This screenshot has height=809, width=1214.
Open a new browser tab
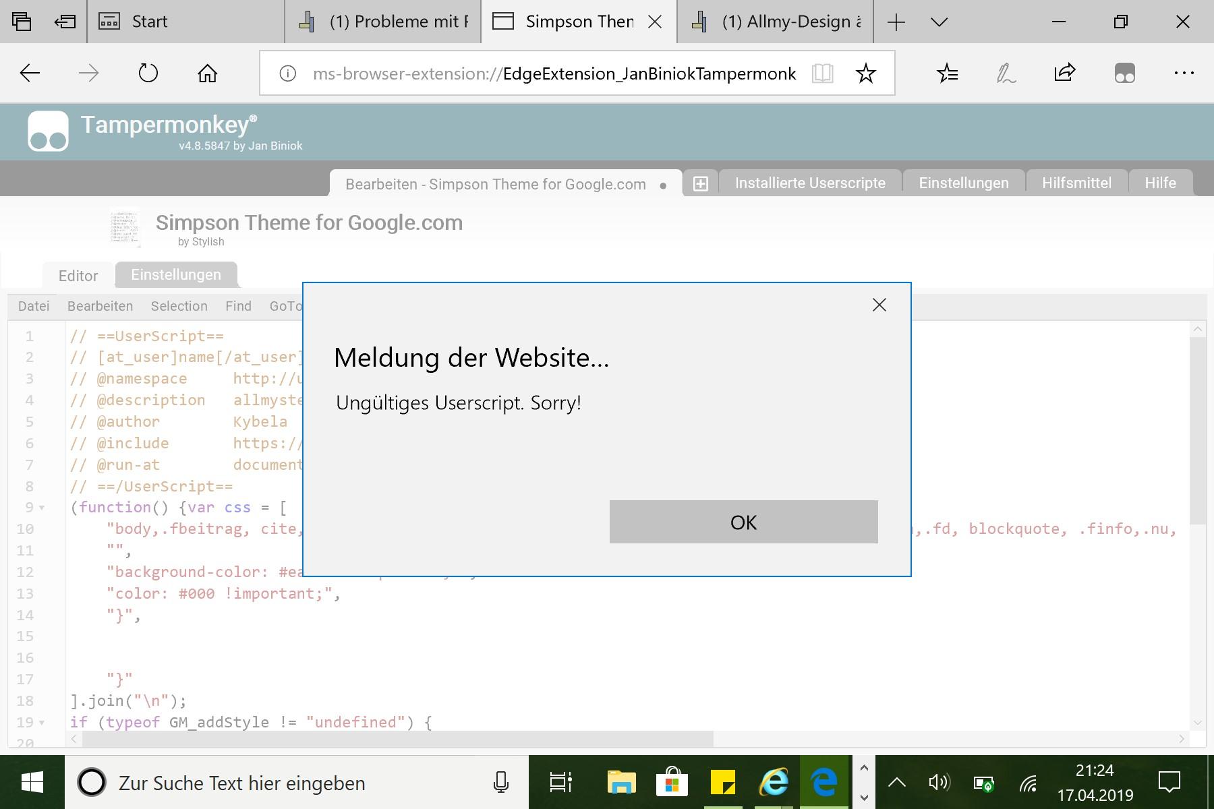(896, 22)
